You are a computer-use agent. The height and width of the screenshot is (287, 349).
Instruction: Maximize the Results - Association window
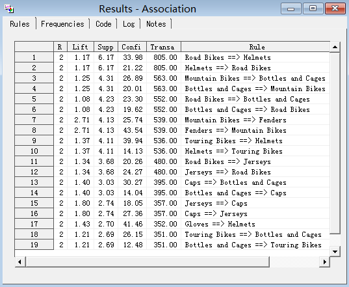click(313, 8)
